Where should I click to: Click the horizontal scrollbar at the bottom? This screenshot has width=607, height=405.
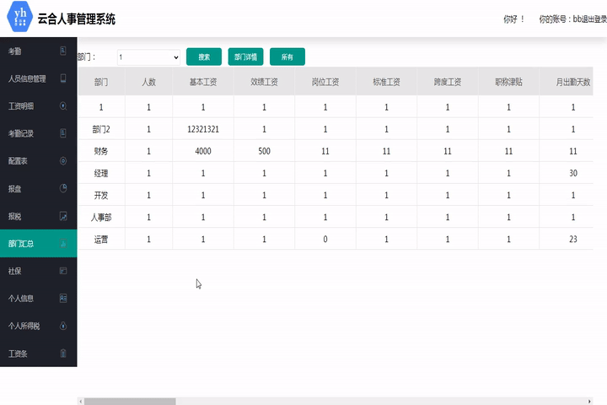coord(126,401)
